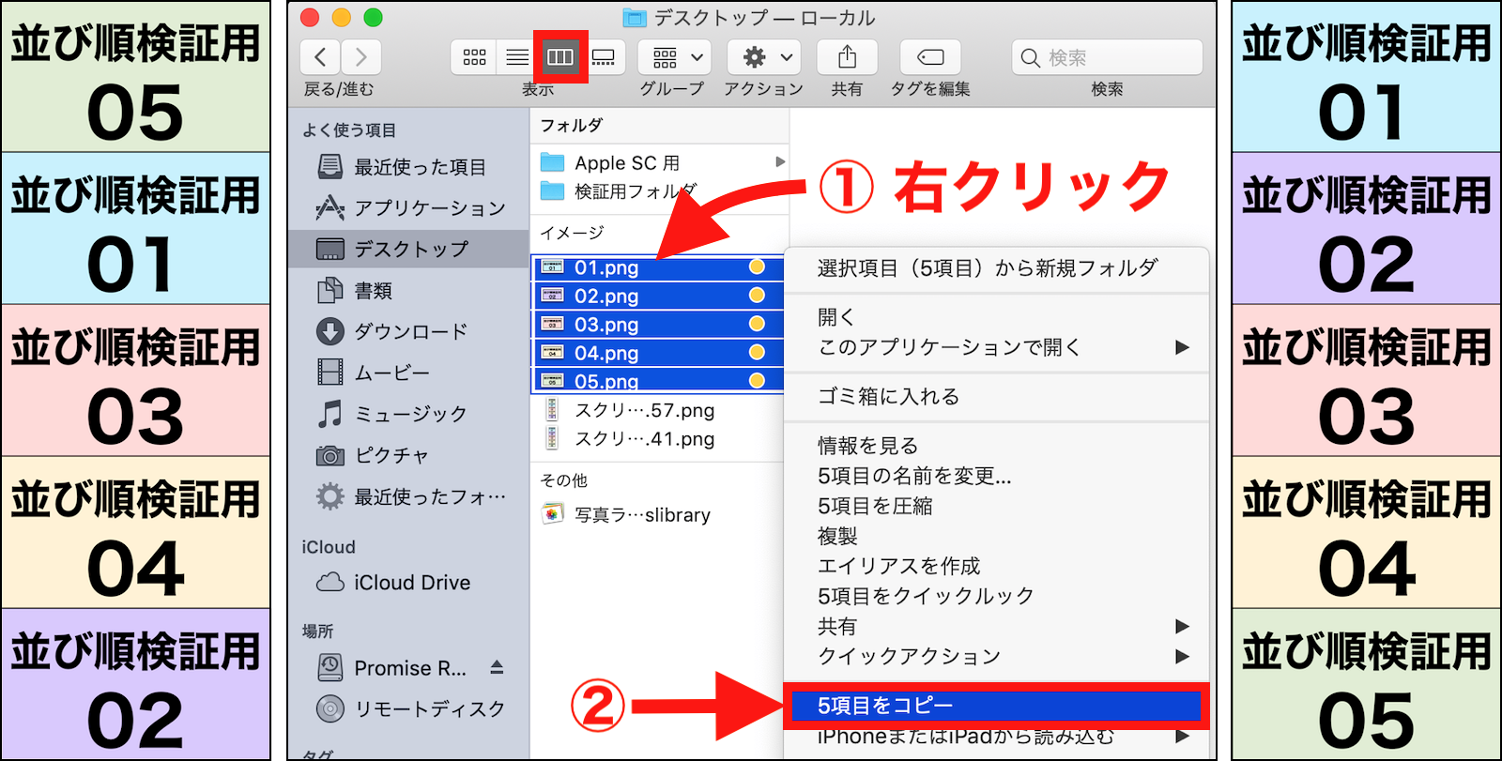Open the Group dropdown in toolbar
The image size is (1502, 761).
pos(674,57)
